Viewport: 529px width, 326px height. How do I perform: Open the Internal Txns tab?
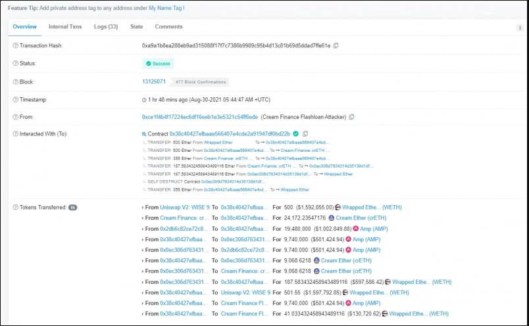(65, 27)
